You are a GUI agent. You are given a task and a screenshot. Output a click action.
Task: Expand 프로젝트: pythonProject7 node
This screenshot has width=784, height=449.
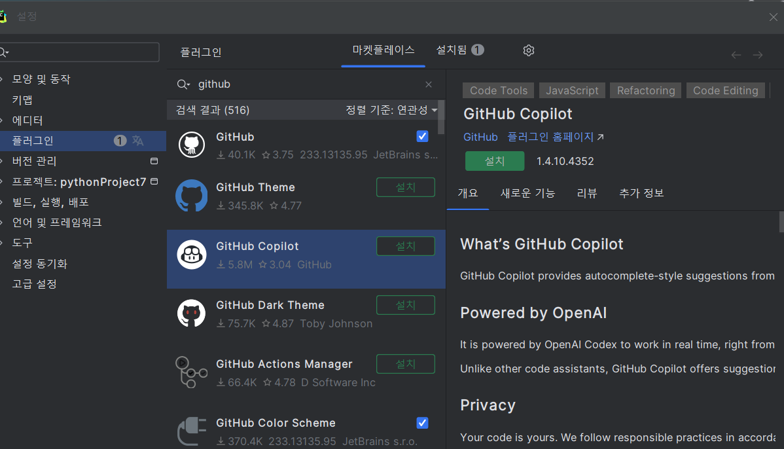[x=2, y=182]
